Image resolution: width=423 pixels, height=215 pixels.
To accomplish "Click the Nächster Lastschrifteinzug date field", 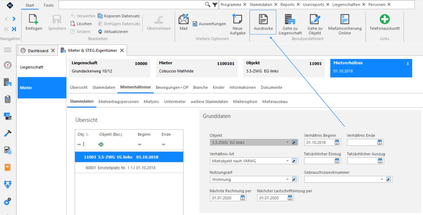I will tap(275, 198).
